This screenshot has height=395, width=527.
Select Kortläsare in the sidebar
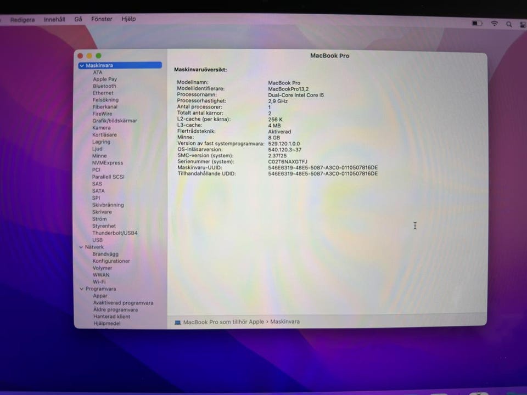(x=104, y=135)
